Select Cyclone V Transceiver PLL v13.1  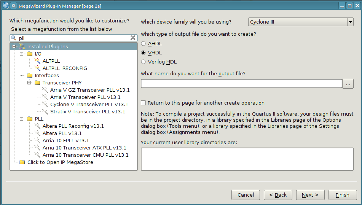pyautogui.click(x=89, y=104)
